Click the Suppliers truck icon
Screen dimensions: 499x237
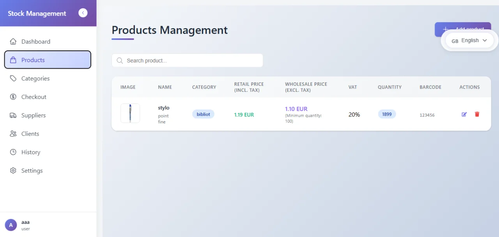pyautogui.click(x=13, y=115)
